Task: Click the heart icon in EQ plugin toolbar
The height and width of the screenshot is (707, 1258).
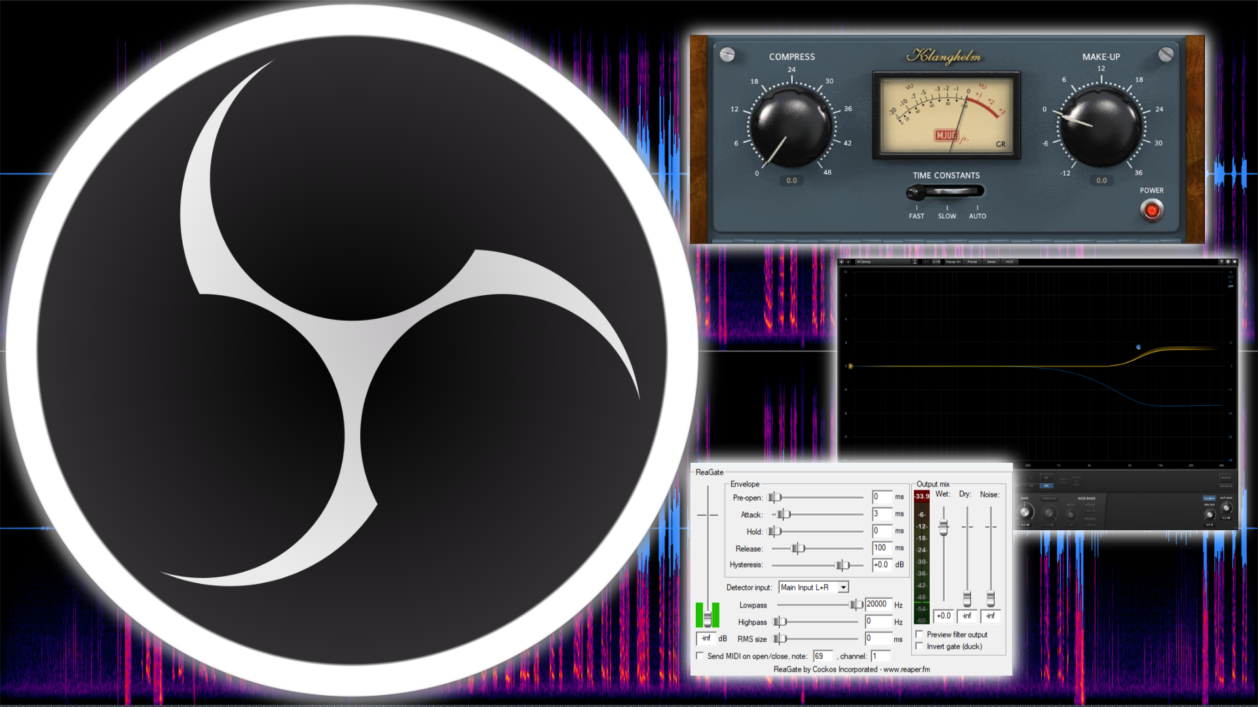Action: tap(1234, 262)
